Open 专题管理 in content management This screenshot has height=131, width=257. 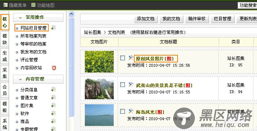29,129
